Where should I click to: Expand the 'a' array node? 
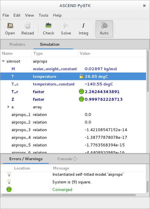coord(8,107)
